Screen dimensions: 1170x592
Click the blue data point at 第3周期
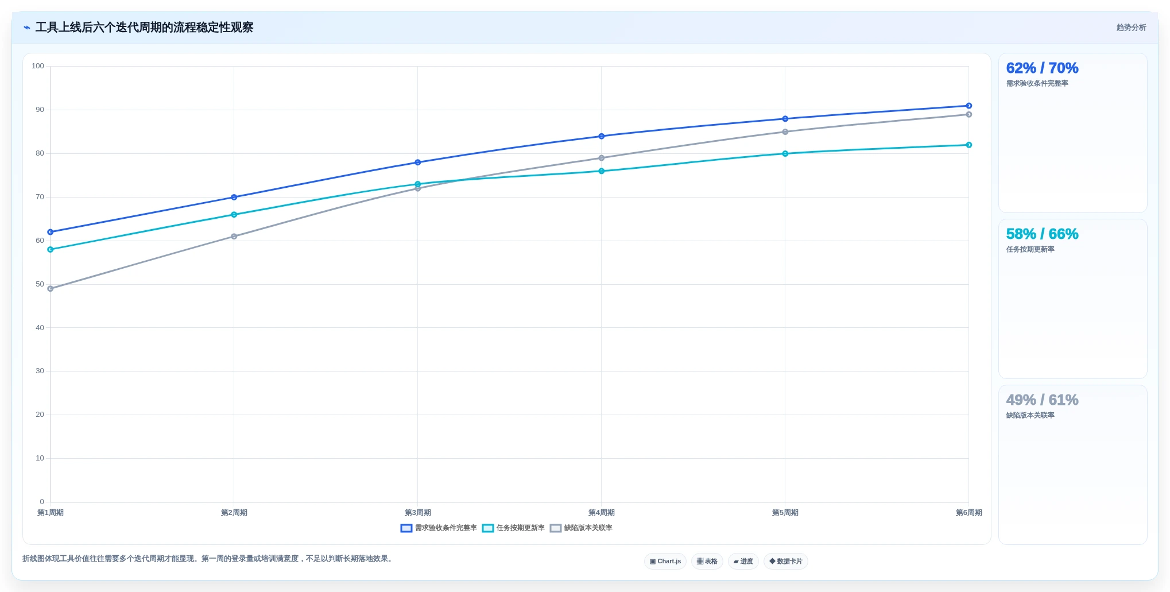pyautogui.click(x=418, y=162)
